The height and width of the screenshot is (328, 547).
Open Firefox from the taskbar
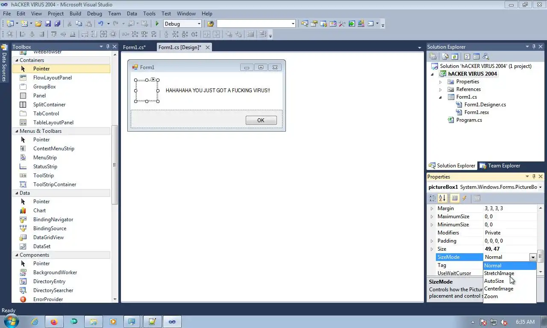[x=54, y=322]
